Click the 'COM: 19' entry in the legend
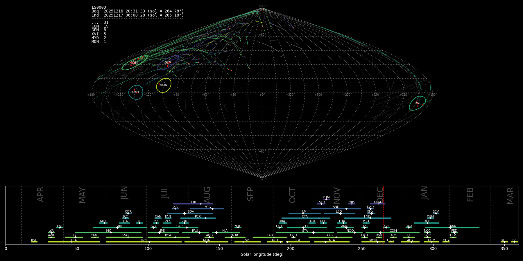 (x=100, y=26)
